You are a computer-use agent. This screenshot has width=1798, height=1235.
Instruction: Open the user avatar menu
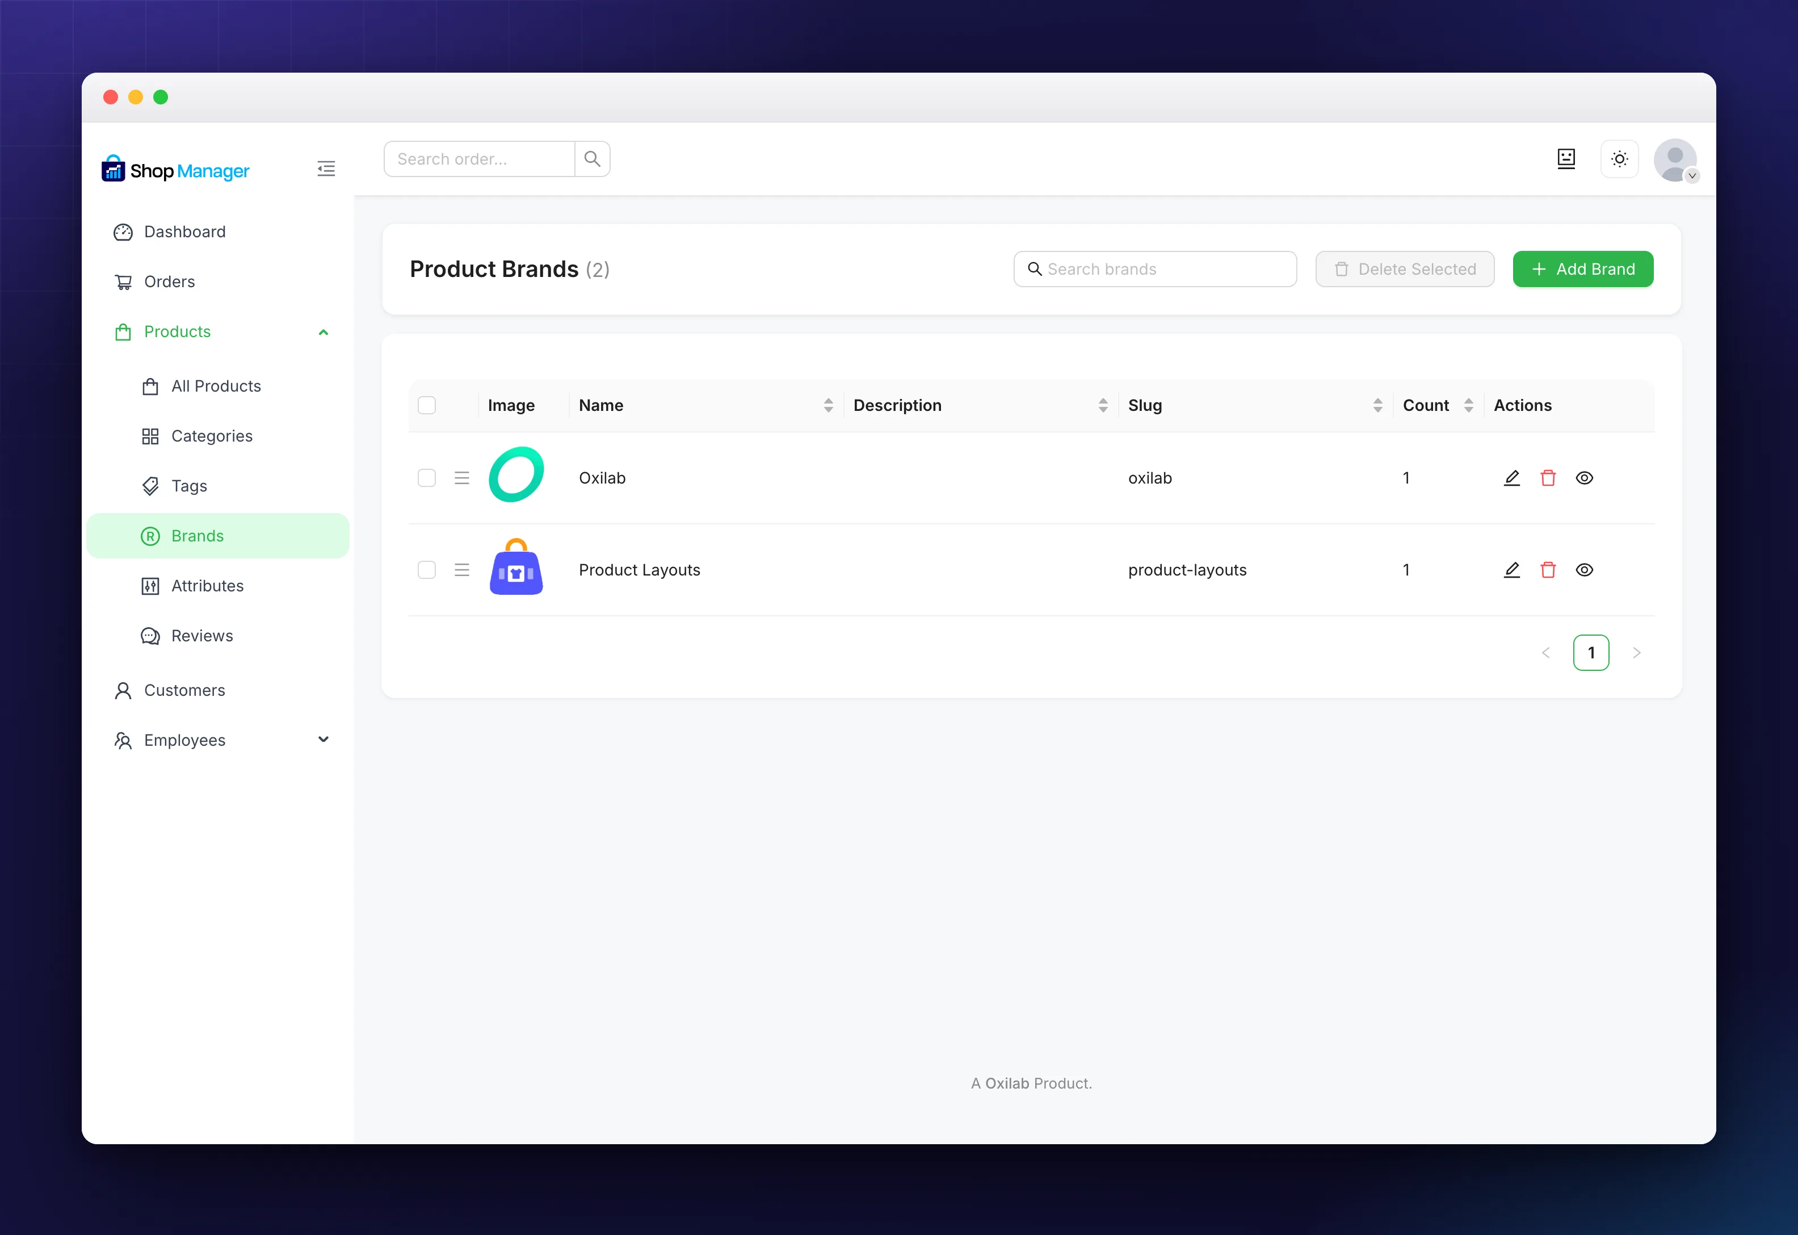(x=1675, y=160)
